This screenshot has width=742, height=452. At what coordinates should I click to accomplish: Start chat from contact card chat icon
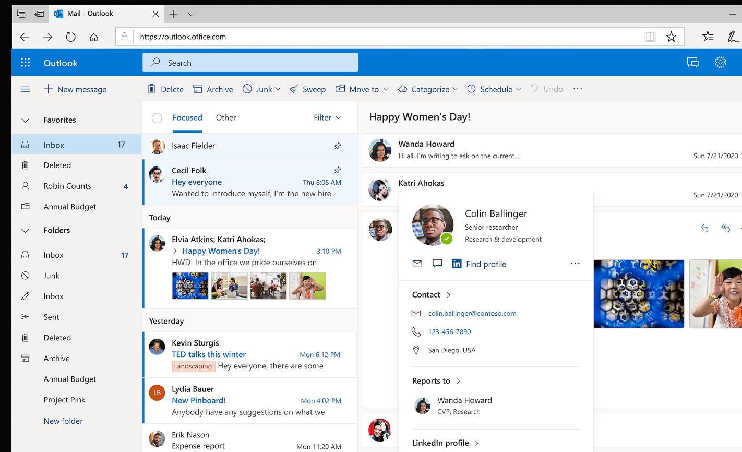[x=437, y=264]
